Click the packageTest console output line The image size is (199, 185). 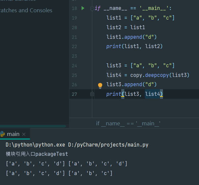point(37,154)
